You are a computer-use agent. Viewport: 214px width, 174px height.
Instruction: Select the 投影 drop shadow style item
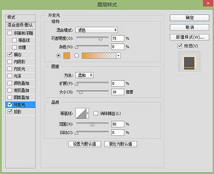(21, 112)
